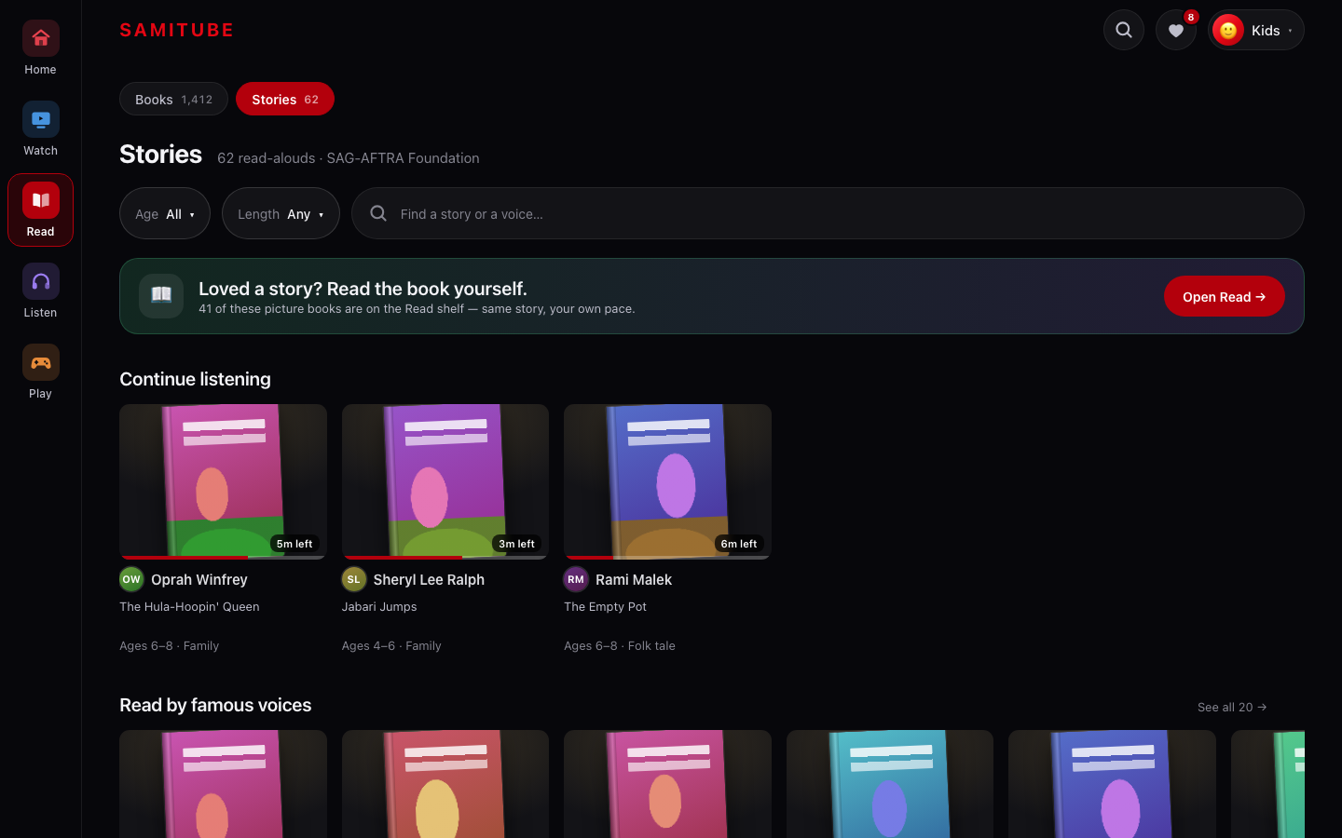
Task: Click the Read by famous voices heading
Action: (x=215, y=705)
